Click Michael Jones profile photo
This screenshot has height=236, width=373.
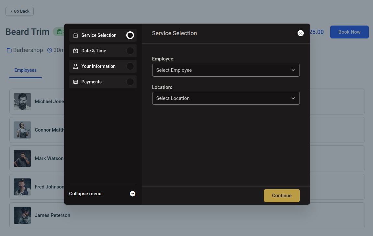click(x=22, y=101)
